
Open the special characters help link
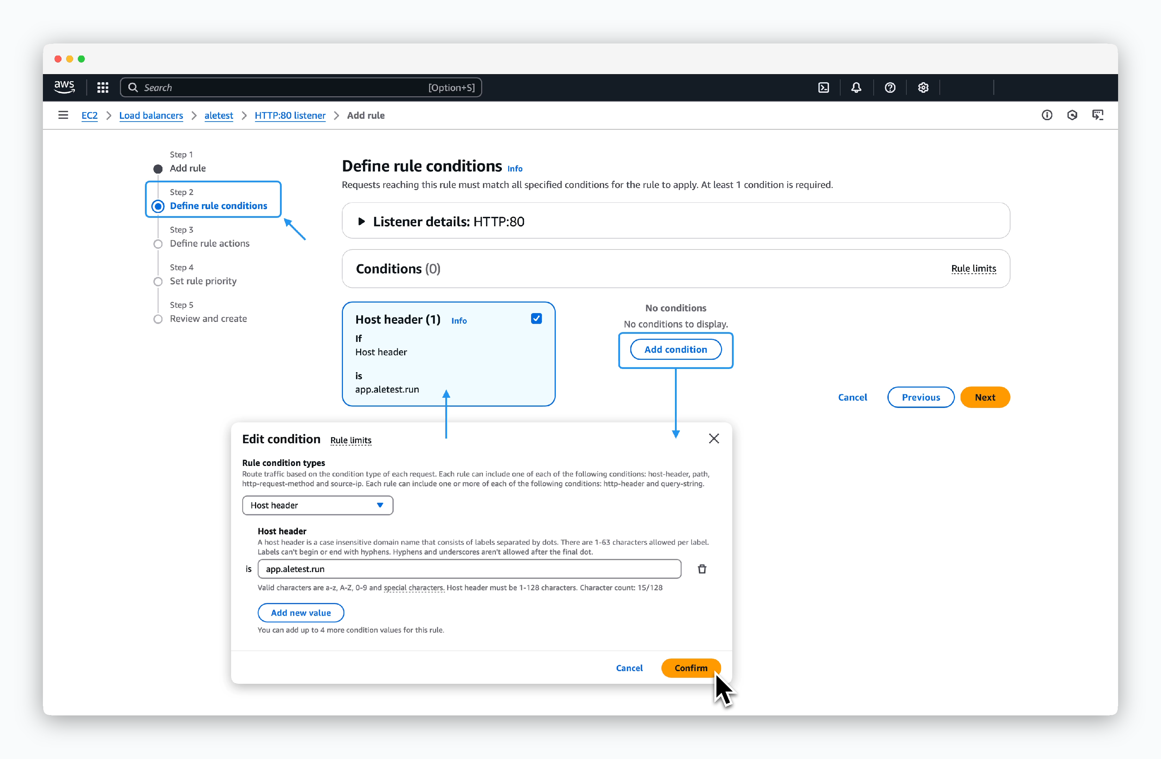[x=414, y=588]
